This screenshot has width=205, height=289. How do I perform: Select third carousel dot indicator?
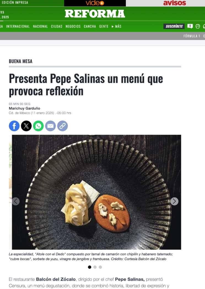[100, 267]
